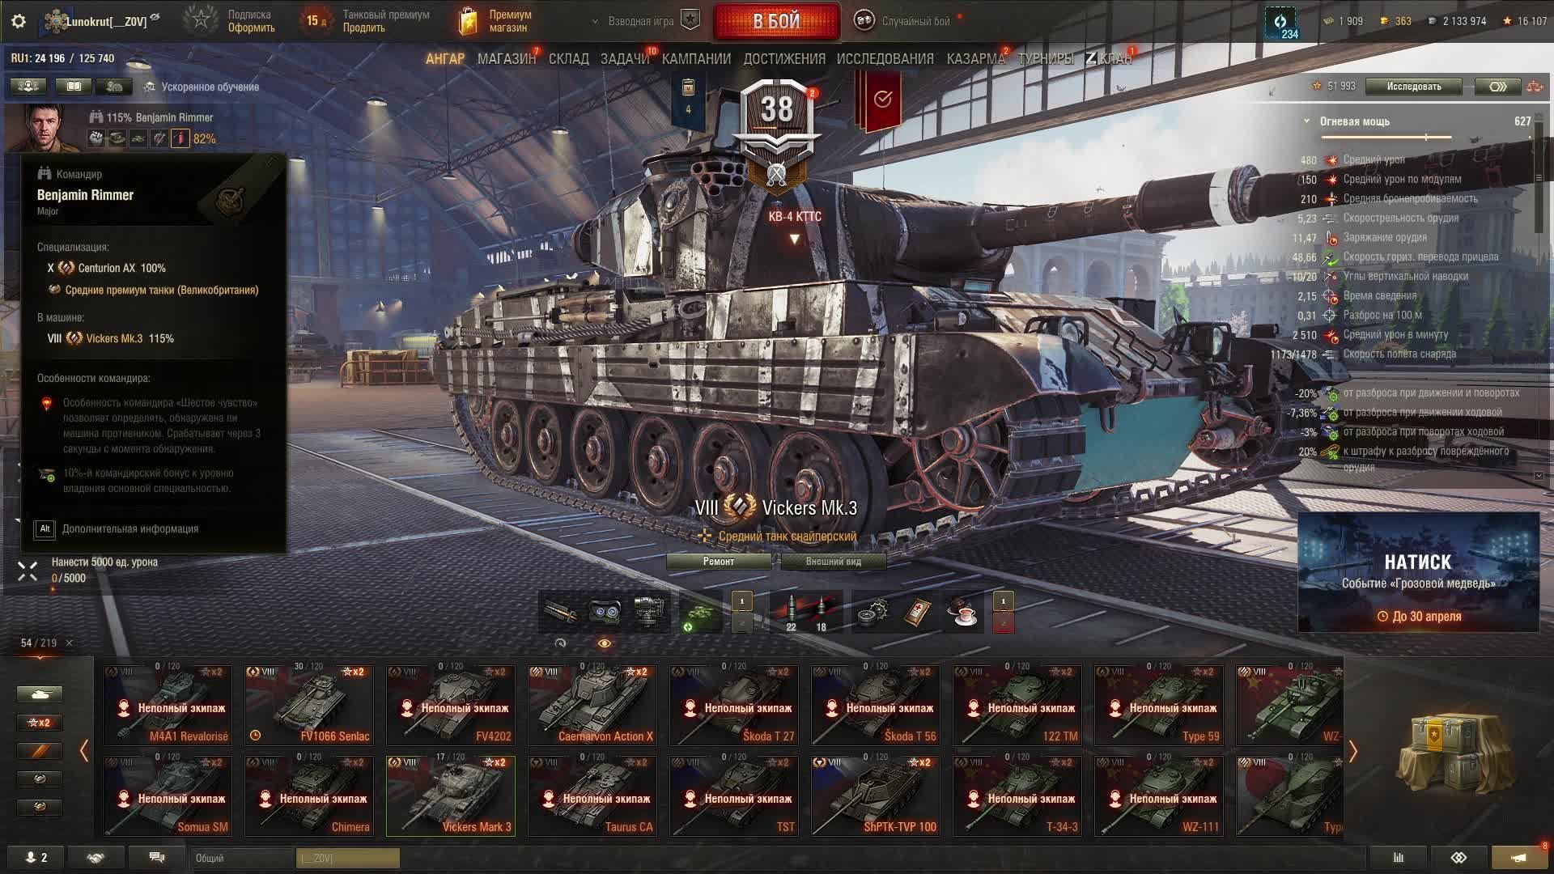Open the first aid kit consumable slot
Screen dimensions: 1554x874
click(x=919, y=612)
